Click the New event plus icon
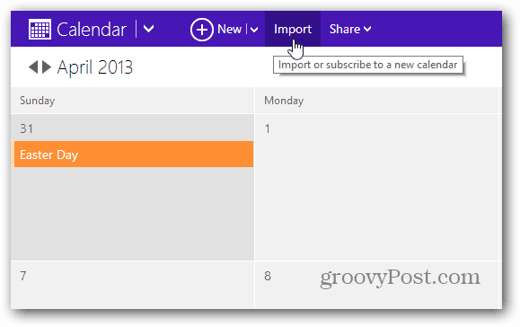Screen dimensions: 520x327 point(202,29)
